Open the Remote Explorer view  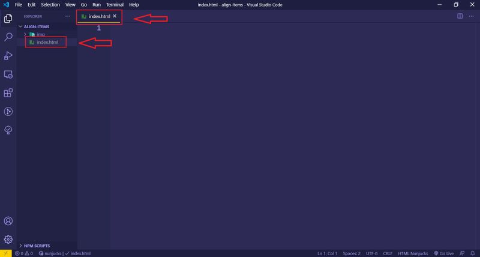click(x=8, y=74)
